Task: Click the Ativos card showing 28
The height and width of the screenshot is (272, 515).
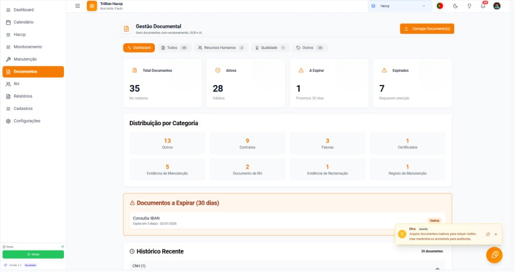Action: click(x=246, y=83)
